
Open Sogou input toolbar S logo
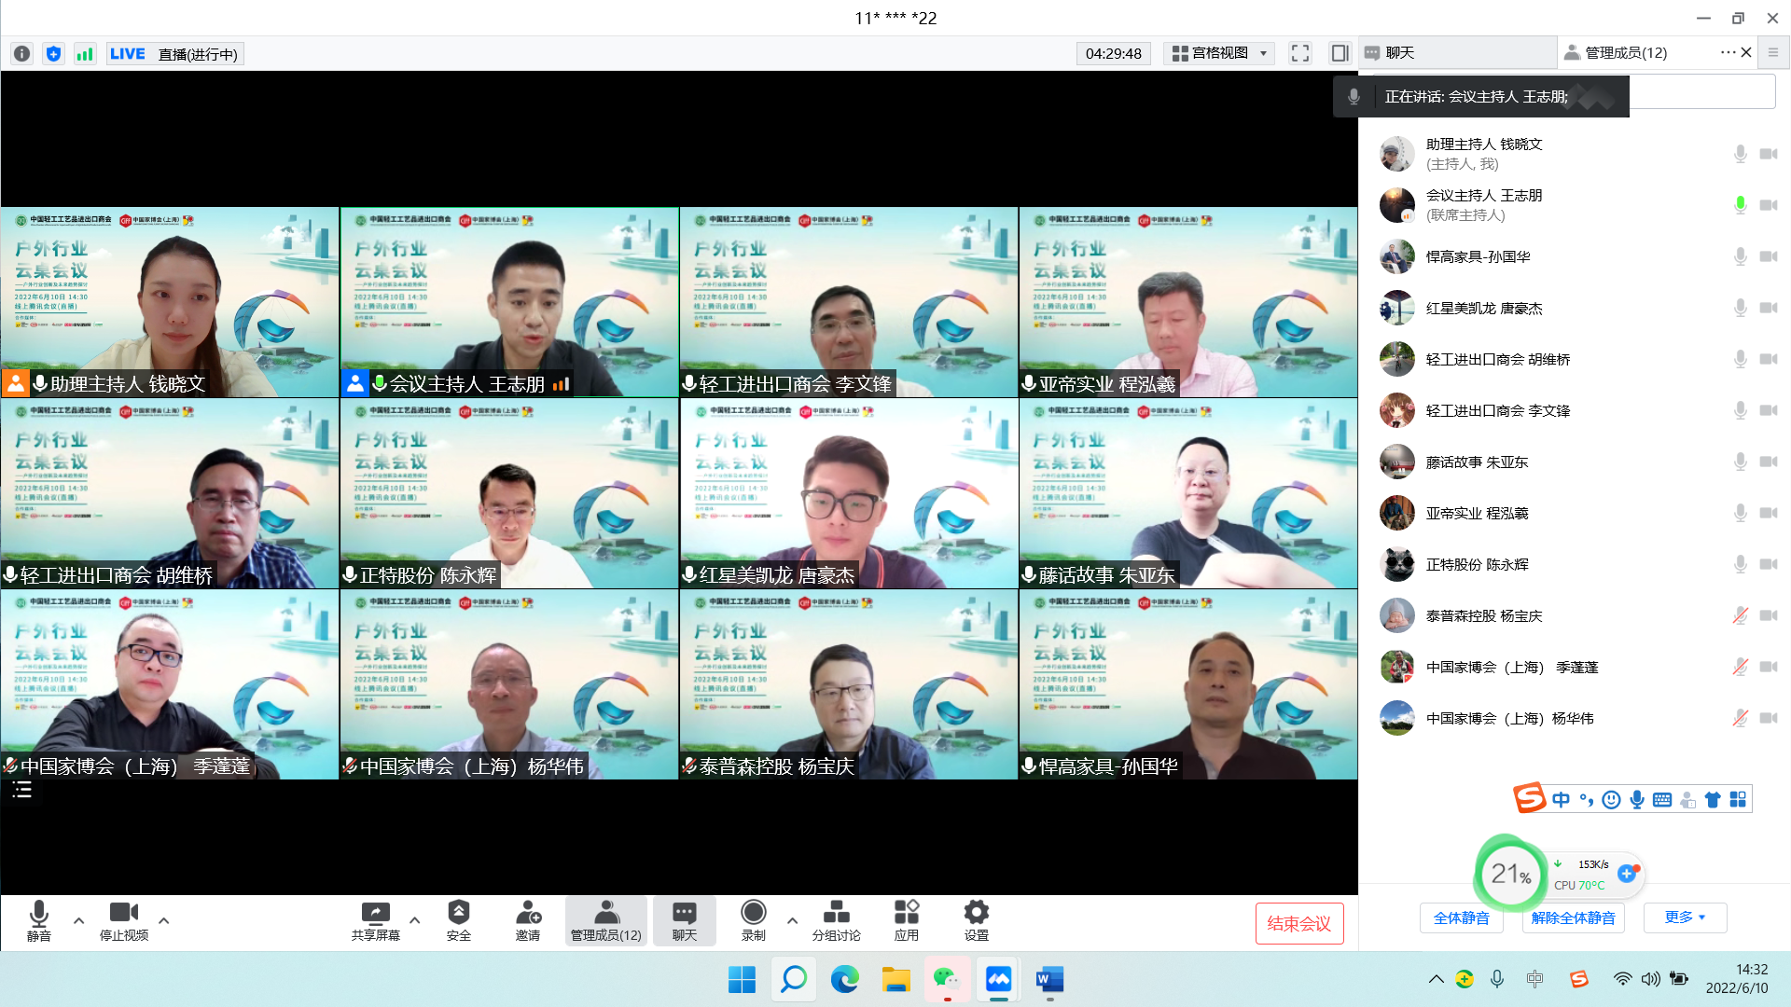pos(1530,798)
